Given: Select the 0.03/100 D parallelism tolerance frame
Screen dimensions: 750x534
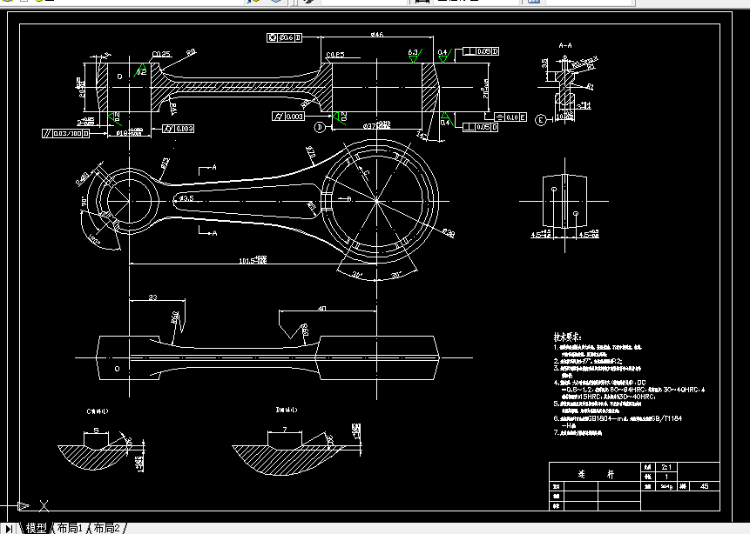Looking at the screenshot, I should tap(66, 133).
